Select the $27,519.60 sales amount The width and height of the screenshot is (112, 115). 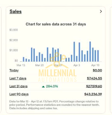point(94,86)
